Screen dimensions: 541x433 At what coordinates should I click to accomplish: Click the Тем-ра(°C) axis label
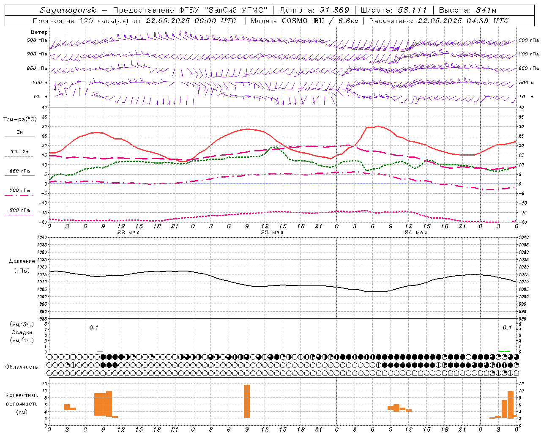click(x=20, y=120)
